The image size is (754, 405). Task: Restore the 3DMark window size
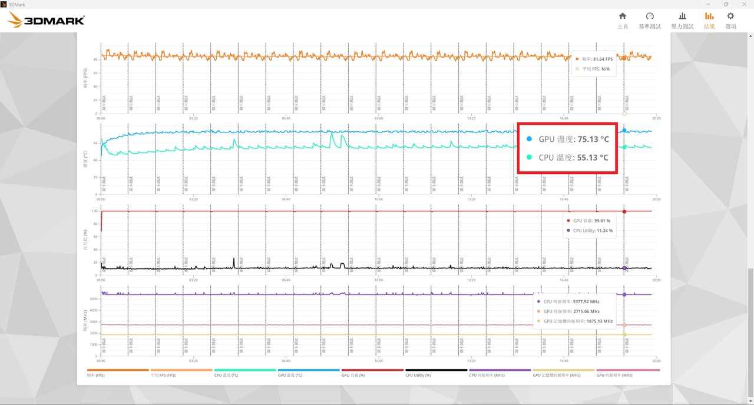click(726, 4)
